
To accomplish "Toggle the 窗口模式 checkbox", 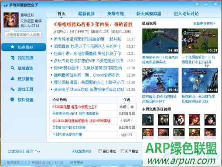I will [x=100, y=151].
